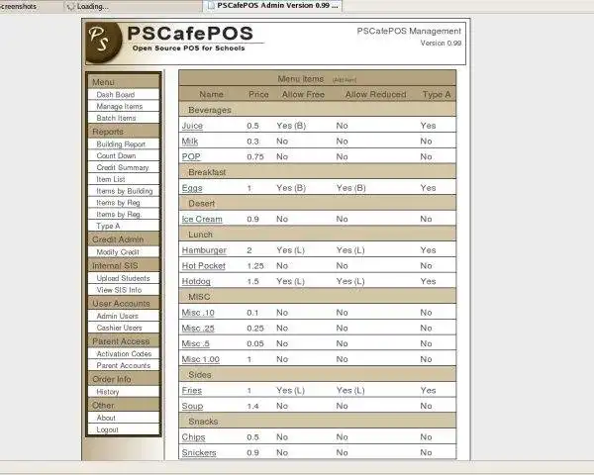Click the Lunch category row
The width and height of the screenshot is (594, 475).
(318, 235)
